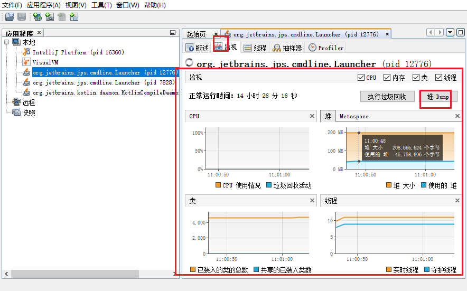Screen dimensions: 467x291
Task: Click the Java icon for Launcher pid 7828
Action: (26, 82)
